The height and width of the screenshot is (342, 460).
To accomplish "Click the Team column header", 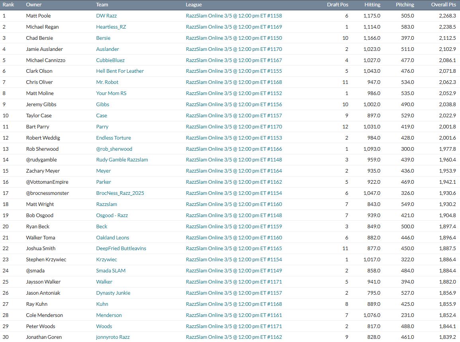I will coord(102,5).
